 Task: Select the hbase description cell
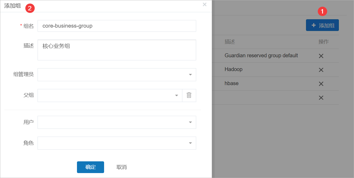[x=231, y=83]
